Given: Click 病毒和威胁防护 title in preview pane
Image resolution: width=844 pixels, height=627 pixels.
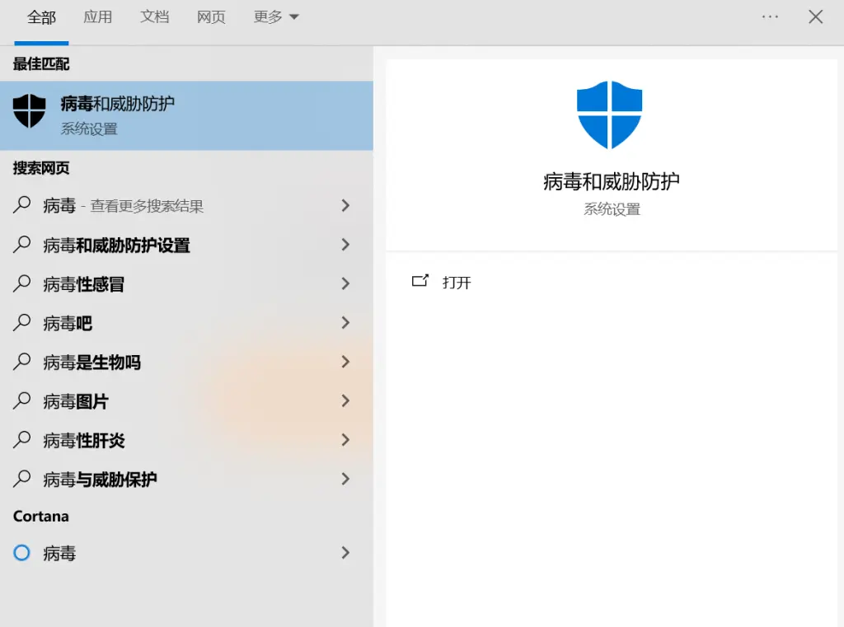Looking at the screenshot, I should 611,181.
